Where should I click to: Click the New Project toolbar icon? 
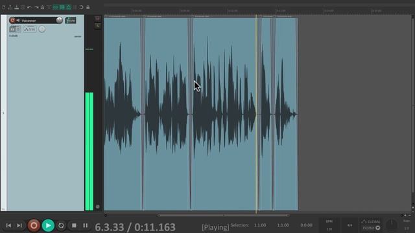[x=3, y=7]
